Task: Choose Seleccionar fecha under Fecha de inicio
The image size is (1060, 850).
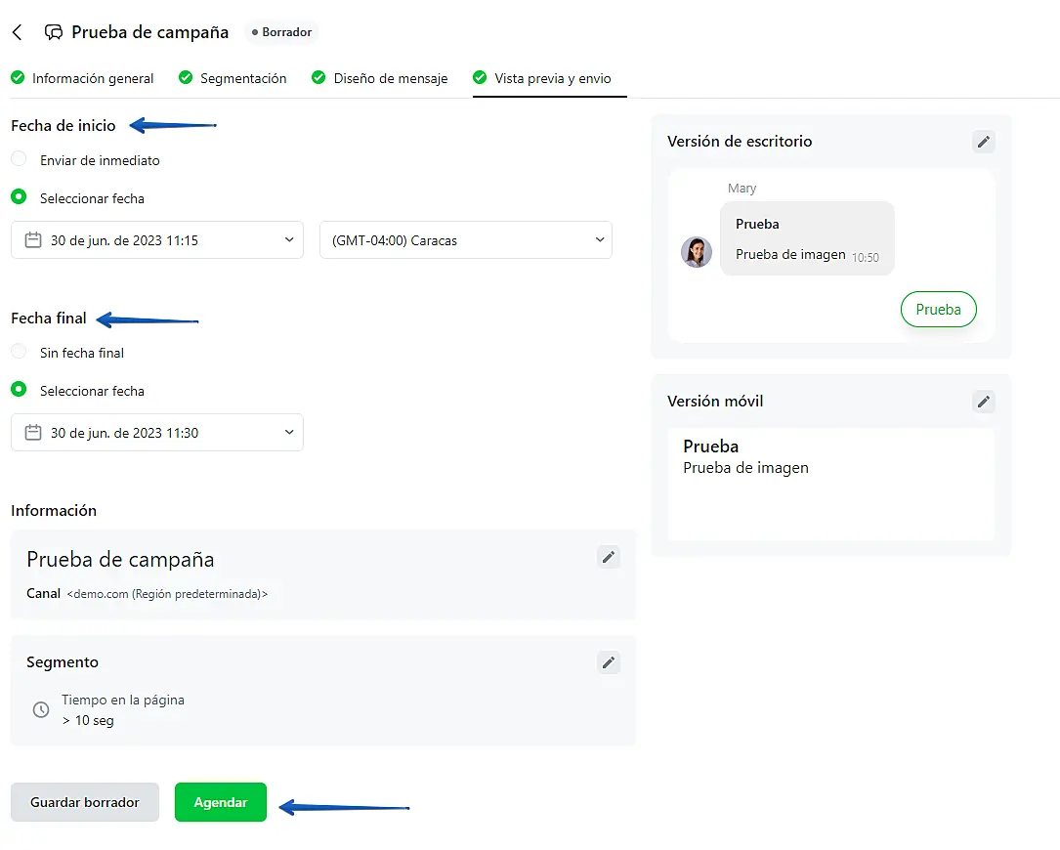Action: click(x=19, y=197)
